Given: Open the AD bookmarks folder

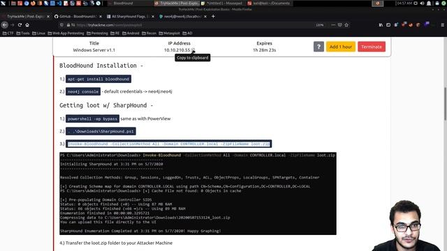Looking at the screenshot, I should [x=187, y=33].
